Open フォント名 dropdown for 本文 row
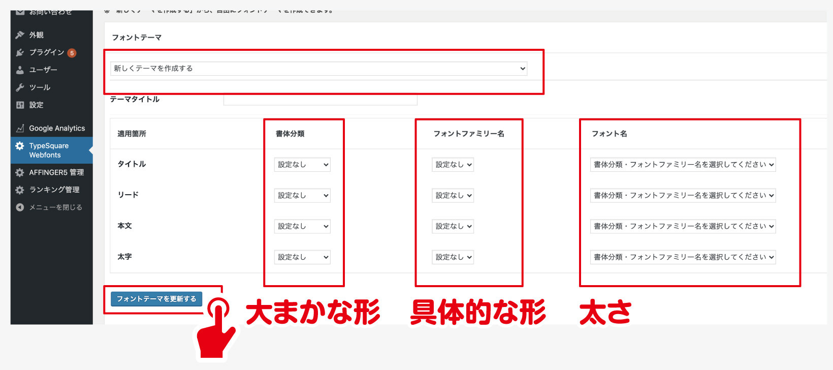 (683, 227)
